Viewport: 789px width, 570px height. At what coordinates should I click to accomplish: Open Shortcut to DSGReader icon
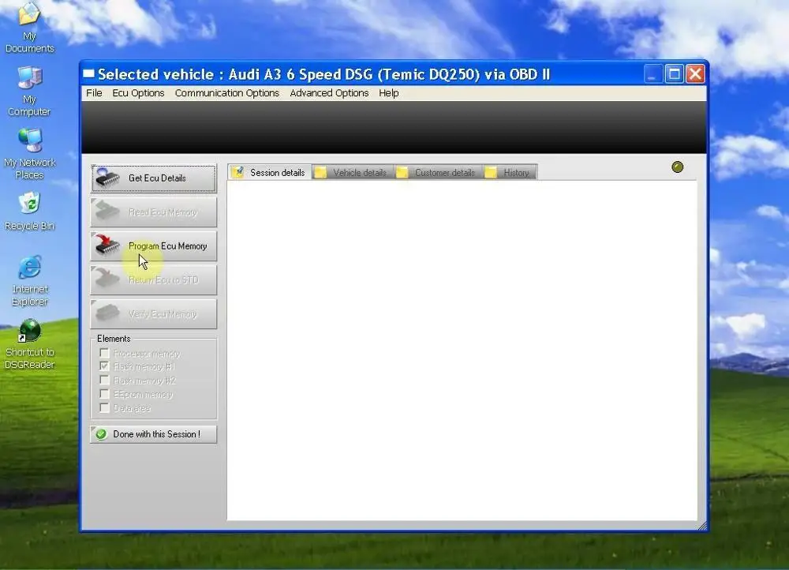(30, 344)
